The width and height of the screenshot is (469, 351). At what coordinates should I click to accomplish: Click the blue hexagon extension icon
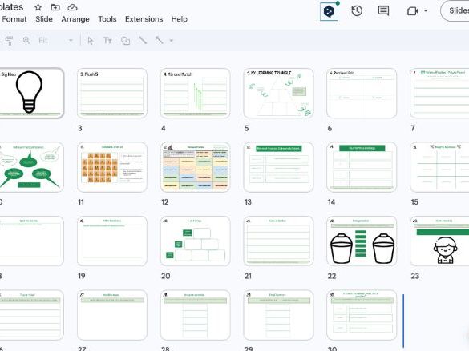coord(329,12)
